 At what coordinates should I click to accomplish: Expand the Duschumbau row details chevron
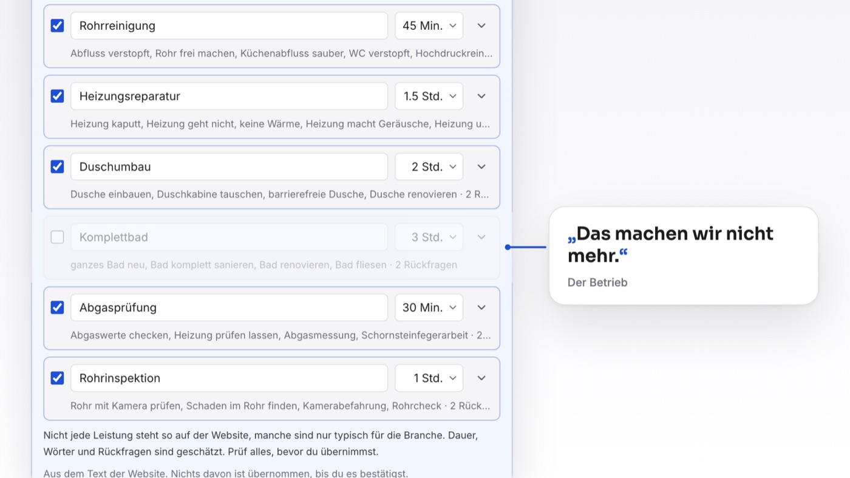point(481,166)
